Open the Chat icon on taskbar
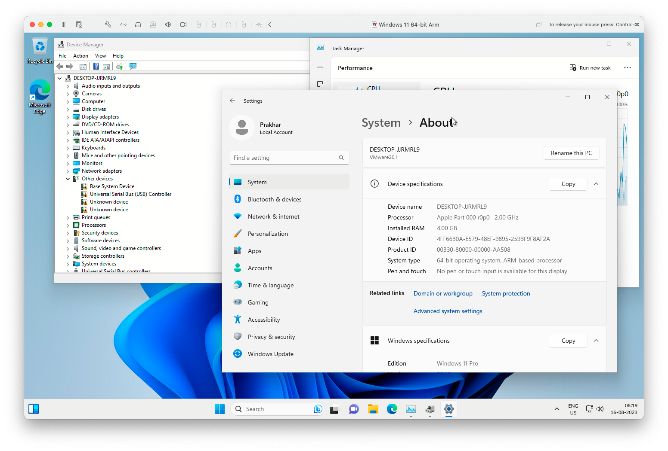 click(x=354, y=409)
